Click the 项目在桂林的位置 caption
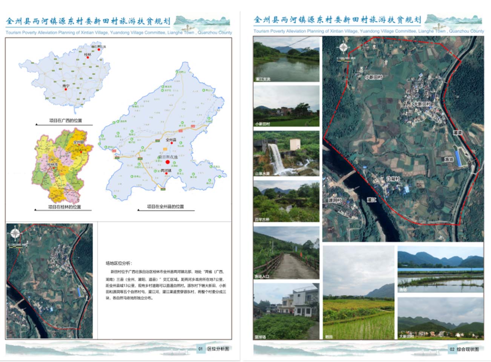This screenshot has height=362, width=491. (64, 207)
